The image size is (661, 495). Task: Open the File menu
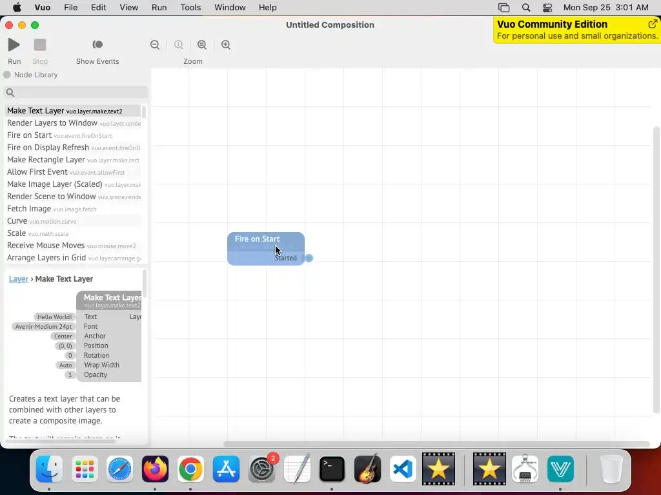click(70, 7)
